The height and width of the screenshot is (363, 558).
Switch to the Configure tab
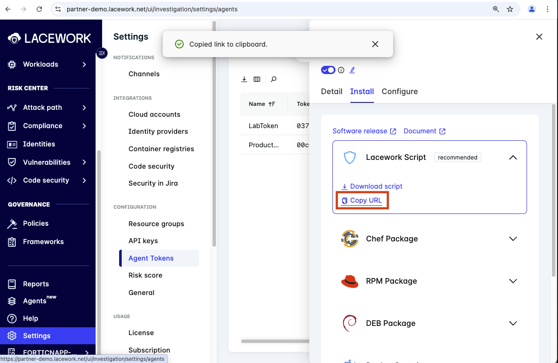(x=400, y=92)
